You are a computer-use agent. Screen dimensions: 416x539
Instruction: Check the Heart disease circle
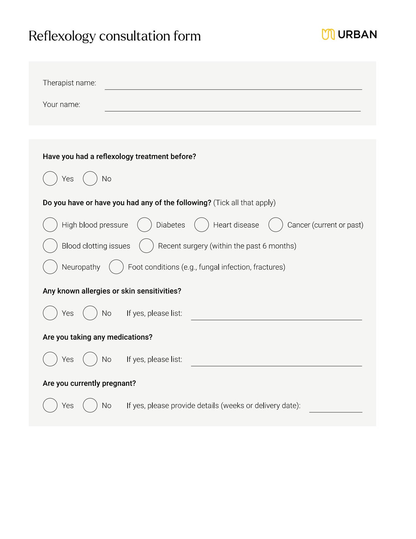pyautogui.click(x=202, y=225)
